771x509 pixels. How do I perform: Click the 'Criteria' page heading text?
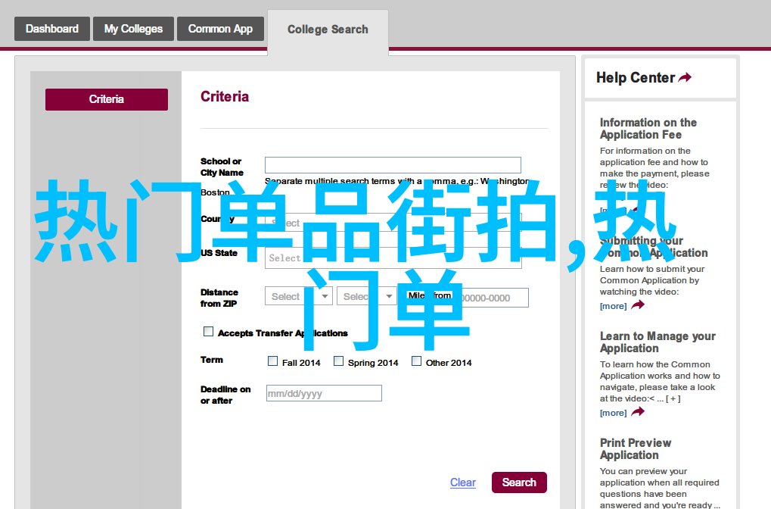click(x=225, y=96)
